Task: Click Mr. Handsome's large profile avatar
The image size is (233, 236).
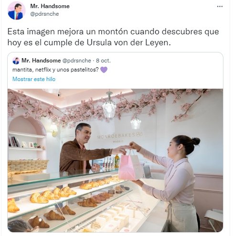Action: click(x=16, y=10)
